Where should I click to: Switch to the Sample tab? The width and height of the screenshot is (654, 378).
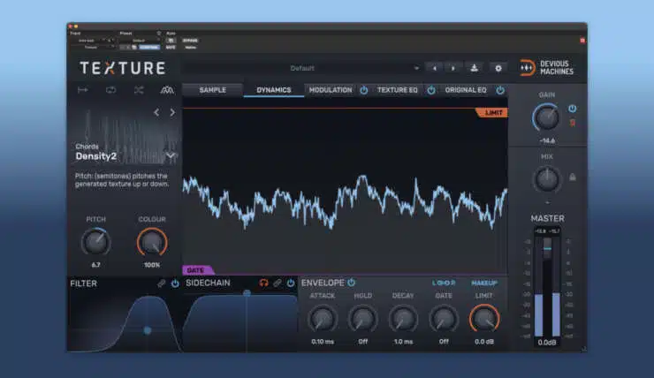[x=213, y=90]
